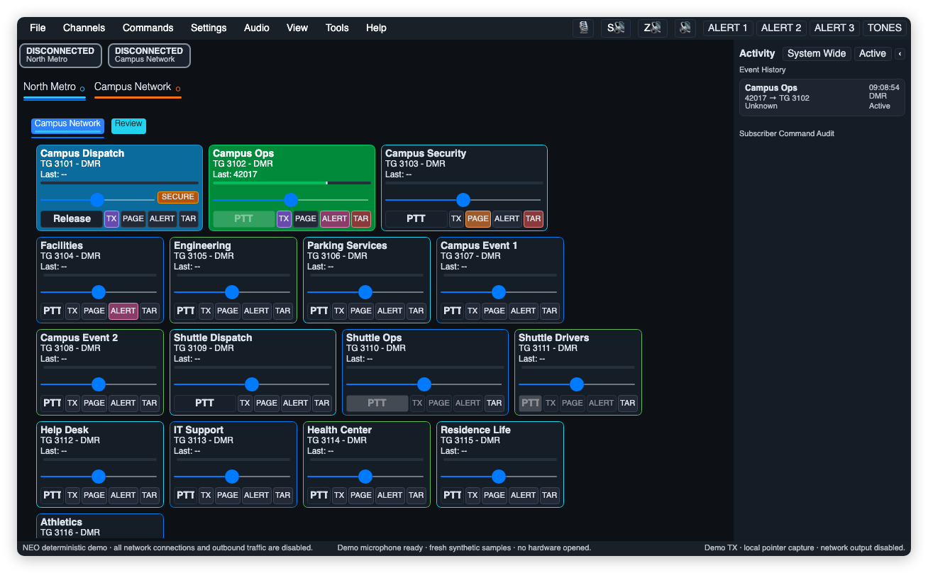928x573 pixels.
Task: Click the "TG 3114 - DMR" label
Action: (337, 440)
